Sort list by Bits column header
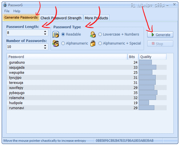The image size is (180, 145). pyautogui.click(x=133, y=57)
